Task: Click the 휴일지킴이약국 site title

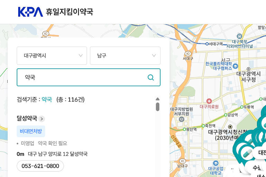Action: pyautogui.click(x=69, y=12)
